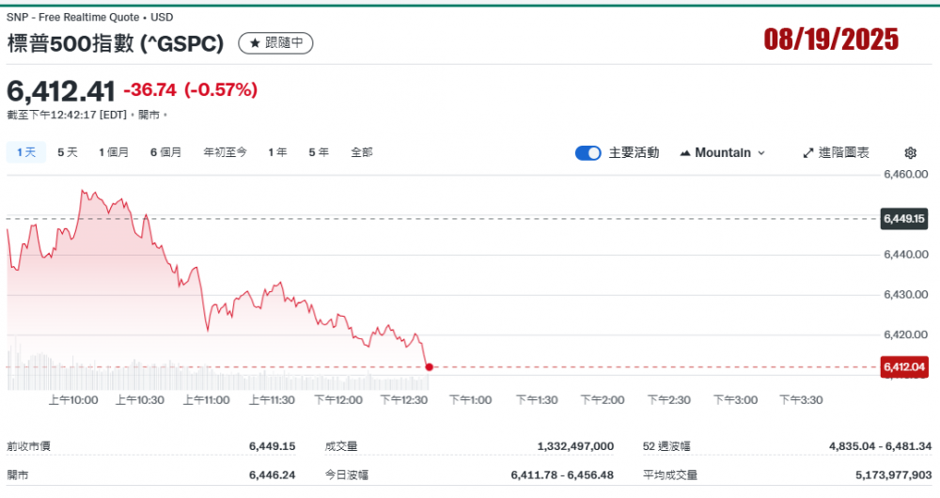Click the red 6,412.04 price label

[x=904, y=366]
